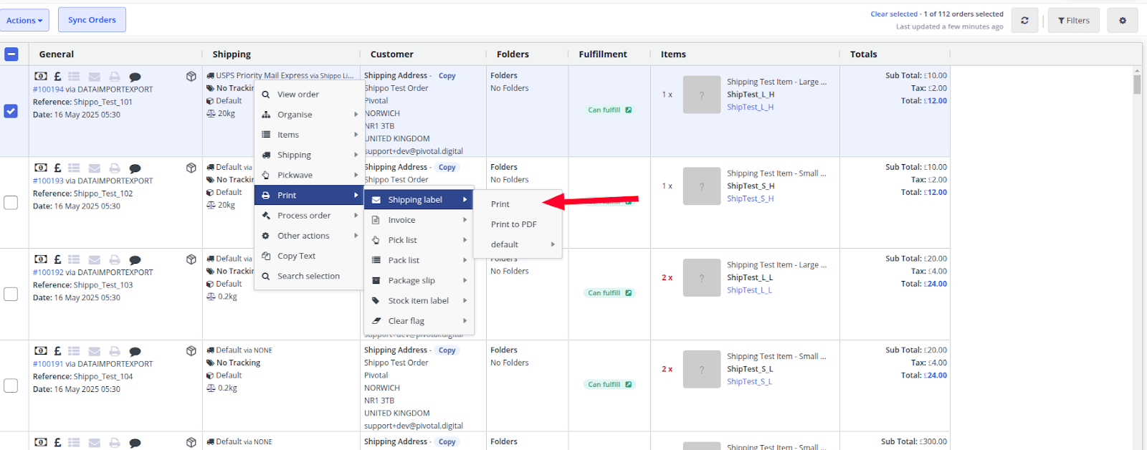Expand the Pick list submenu
This screenshot has height=450, width=1147.
click(x=419, y=239)
